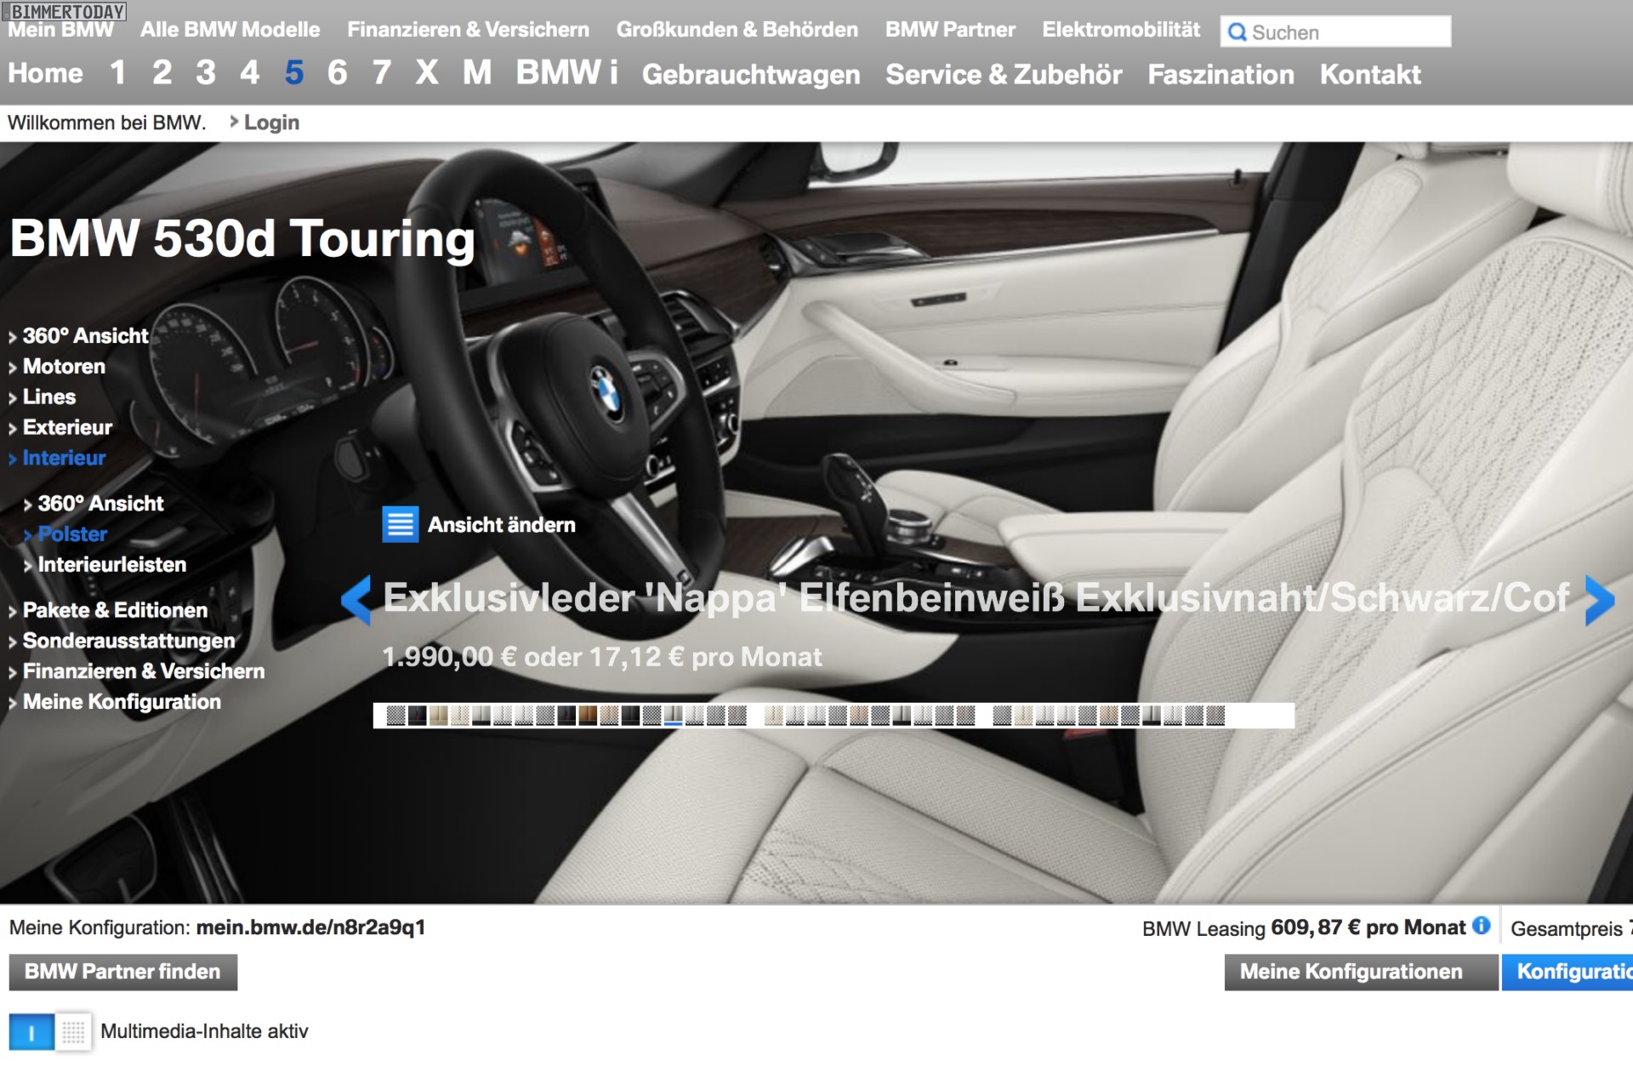
Task: Expand the Sonderausstattungen section
Action: tap(128, 641)
